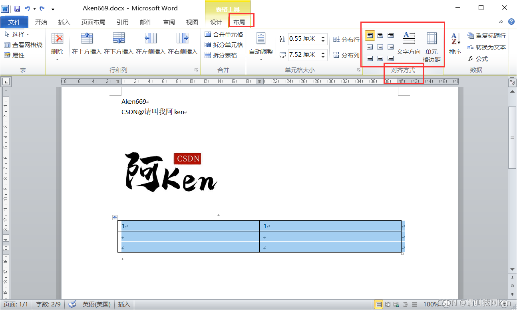Select align top left icon

coord(370,36)
